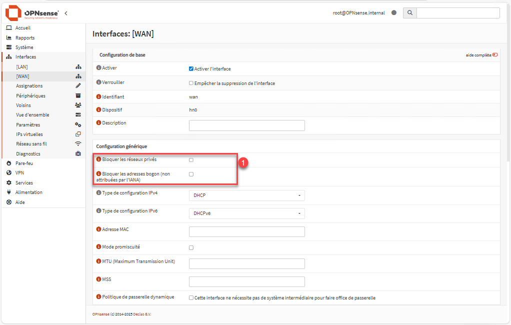Click the info icon next to Adresse MAC
Viewport: 511px width, 325px height.
98,229
